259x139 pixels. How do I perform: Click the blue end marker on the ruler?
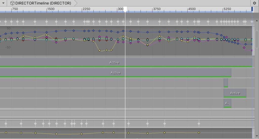pyautogui.click(x=252, y=9)
